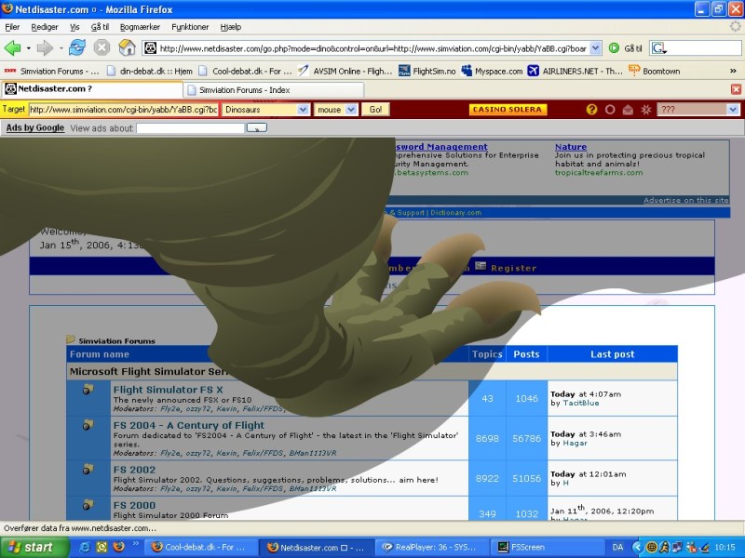This screenshot has width=745, height=558.
Task: Close the current tab with the red X
Action: click(736, 89)
